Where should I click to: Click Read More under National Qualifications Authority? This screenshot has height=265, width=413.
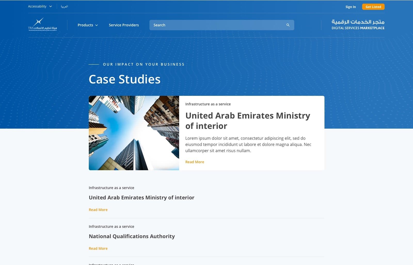coord(98,248)
